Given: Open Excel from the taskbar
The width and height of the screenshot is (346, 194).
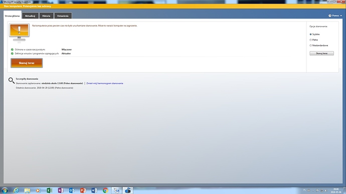Looking at the screenshot, I should 49,190.
